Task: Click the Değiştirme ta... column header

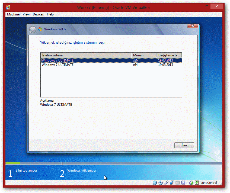Action: click(169, 55)
